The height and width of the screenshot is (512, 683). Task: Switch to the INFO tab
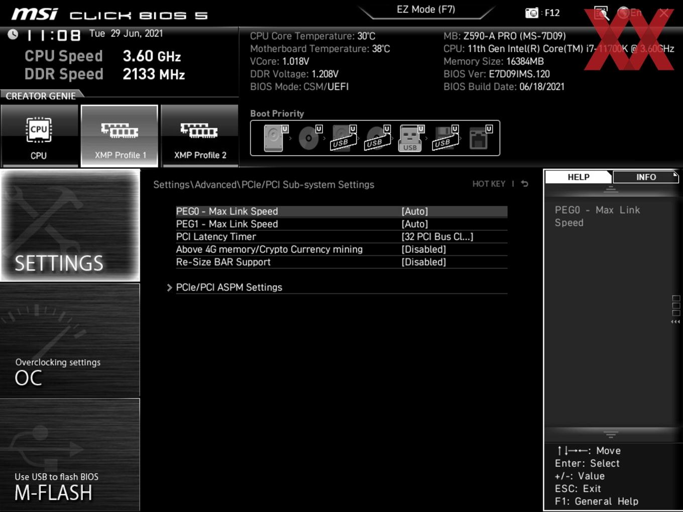pos(646,177)
